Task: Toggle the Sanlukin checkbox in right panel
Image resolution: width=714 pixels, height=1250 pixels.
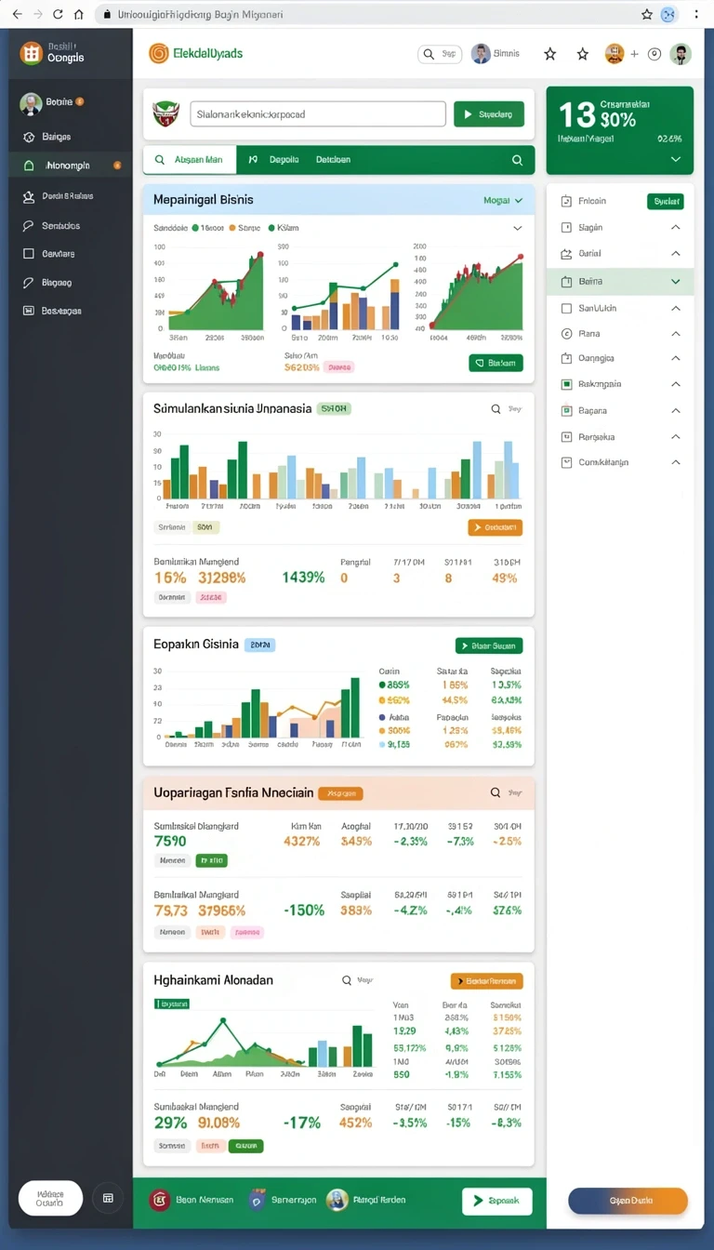Action: [x=566, y=308]
